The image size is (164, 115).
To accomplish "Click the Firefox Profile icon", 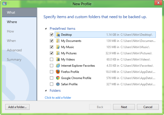I will coord(58,72).
